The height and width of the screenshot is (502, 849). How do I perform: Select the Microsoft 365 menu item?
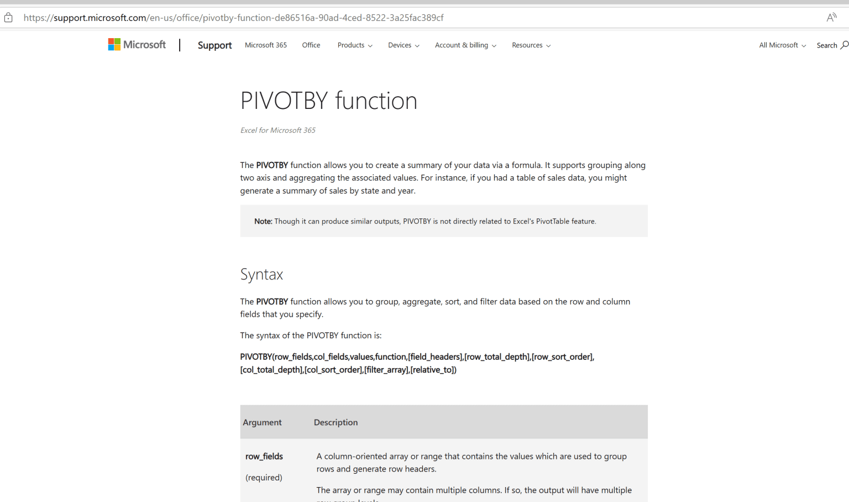pyautogui.click(x=265, y=45)
